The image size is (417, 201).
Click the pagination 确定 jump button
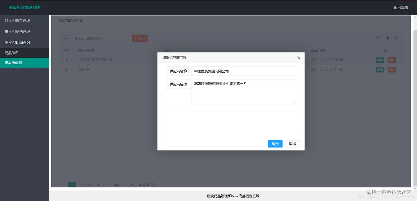(x=117, y=185)
